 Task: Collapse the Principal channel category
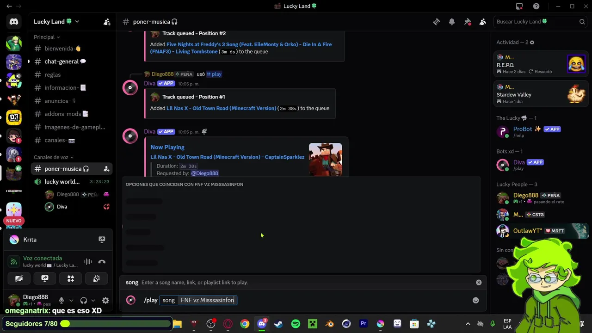tap(46, 37)
